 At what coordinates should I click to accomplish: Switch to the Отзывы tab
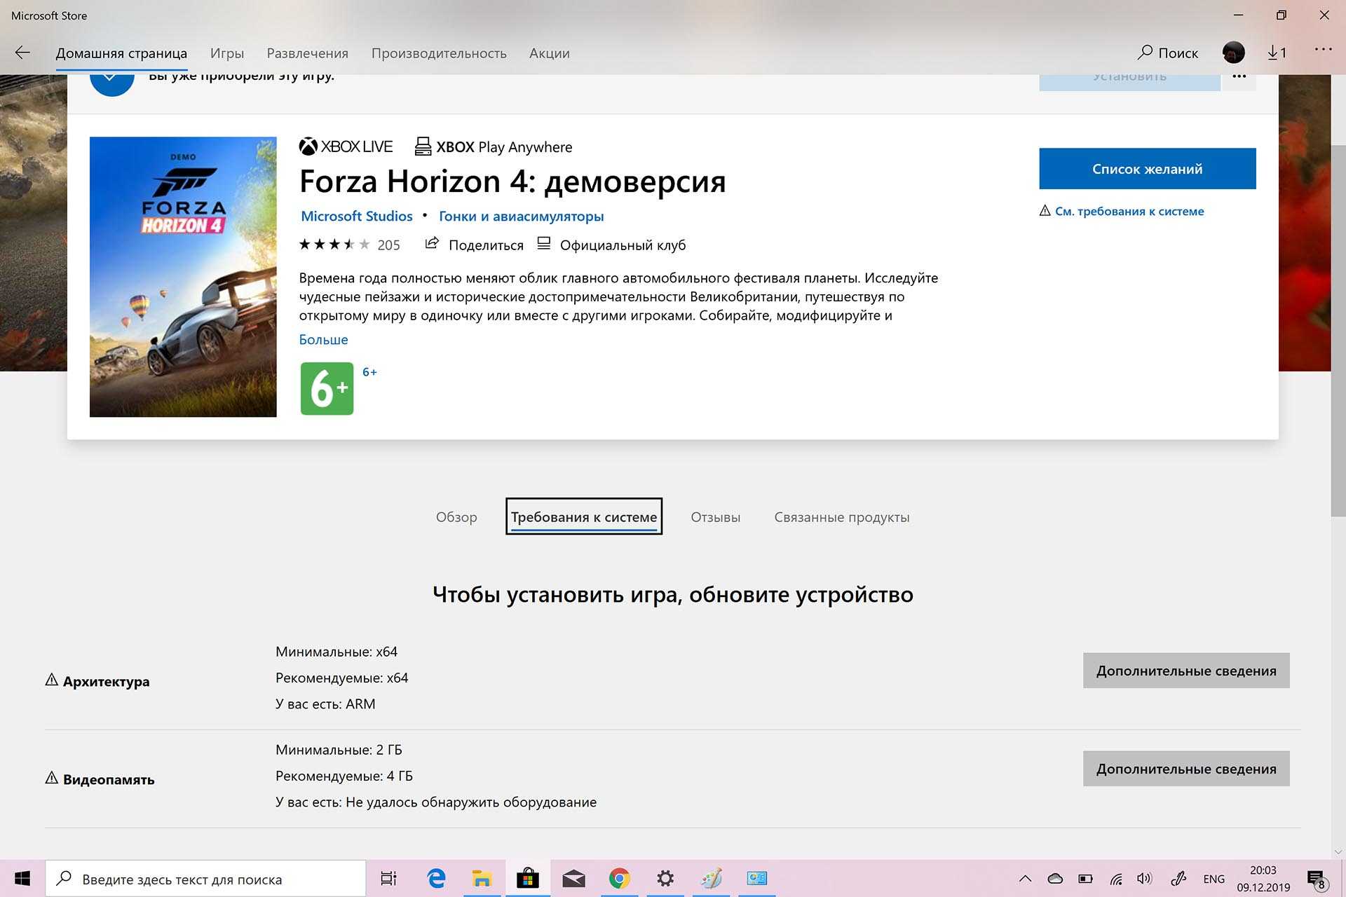715,517
